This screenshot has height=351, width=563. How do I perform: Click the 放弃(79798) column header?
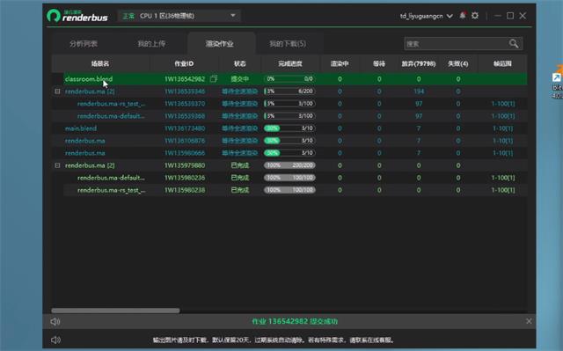click(x=419, y=64)
